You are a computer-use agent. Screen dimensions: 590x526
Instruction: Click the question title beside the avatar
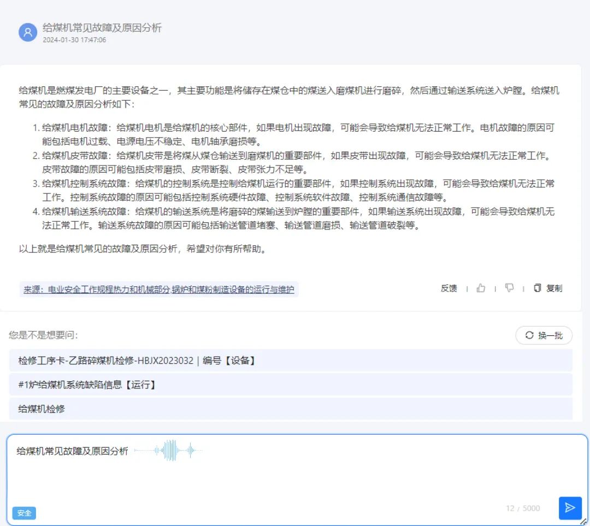[x=102, y=28]
